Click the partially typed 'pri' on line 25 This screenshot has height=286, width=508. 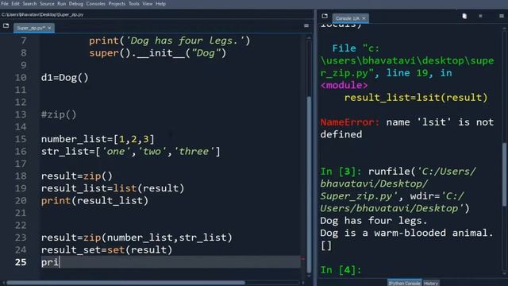[50, 262]
